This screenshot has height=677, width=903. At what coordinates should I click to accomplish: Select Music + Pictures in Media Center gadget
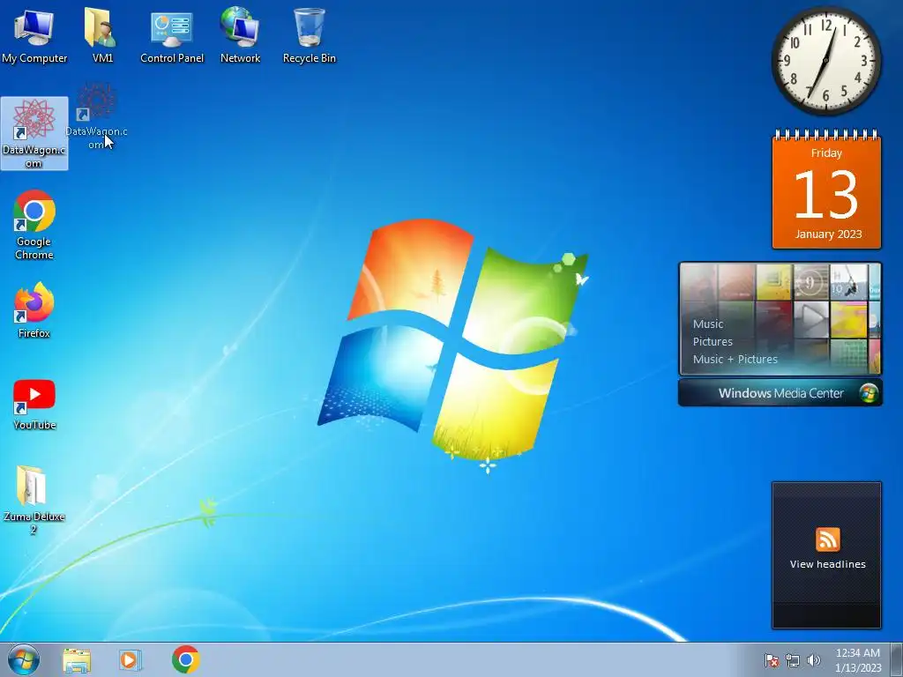pyautogui.click(x=735, y=360)
